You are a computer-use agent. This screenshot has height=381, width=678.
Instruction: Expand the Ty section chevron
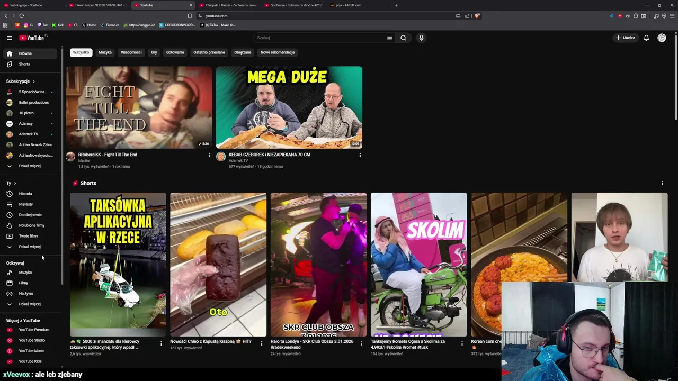(x=15, y=183)
